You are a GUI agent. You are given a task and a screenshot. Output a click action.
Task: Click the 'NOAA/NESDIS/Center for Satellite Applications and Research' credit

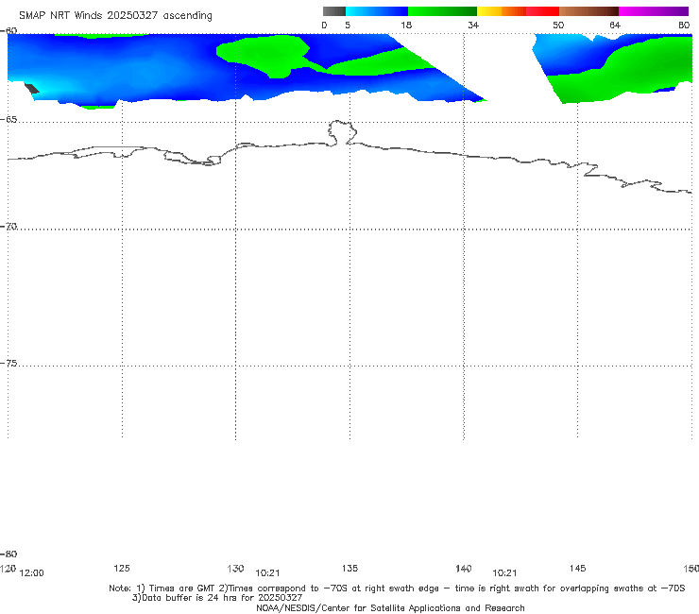coord(390,607)
